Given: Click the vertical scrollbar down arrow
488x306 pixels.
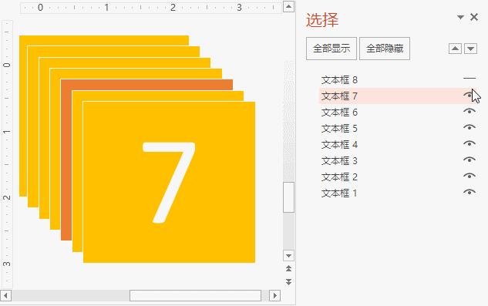Looking at the screenshot, I should coord(289,256).
